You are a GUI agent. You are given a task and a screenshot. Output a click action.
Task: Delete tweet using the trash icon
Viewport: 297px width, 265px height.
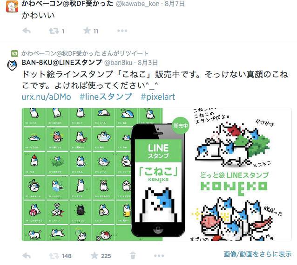(x=133, y=256)
